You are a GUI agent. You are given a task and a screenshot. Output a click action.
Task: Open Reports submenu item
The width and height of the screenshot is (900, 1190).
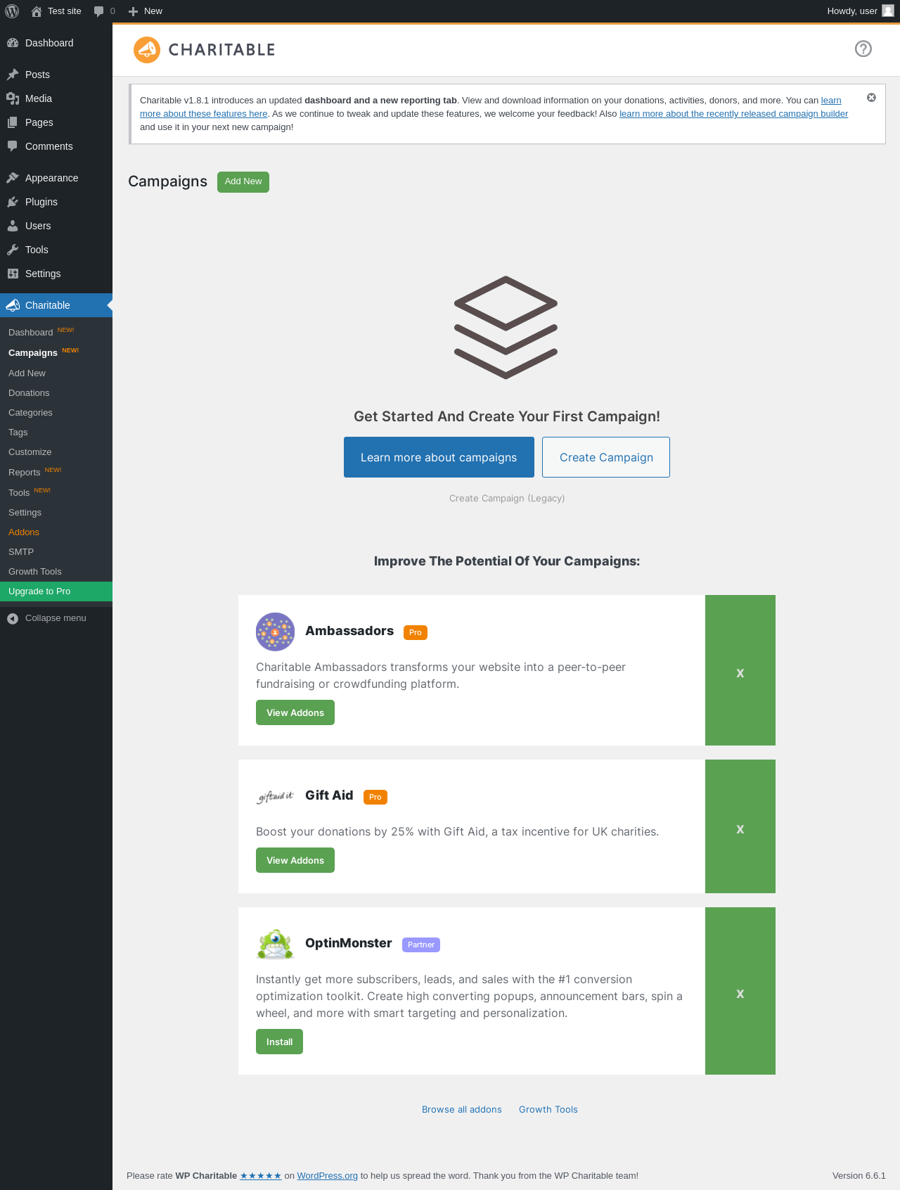pos(56,472)
